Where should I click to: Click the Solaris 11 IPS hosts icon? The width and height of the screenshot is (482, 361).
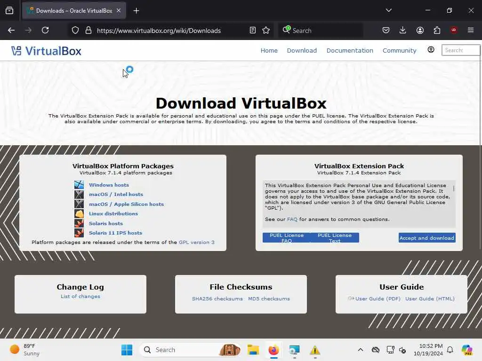coord(79,233)
